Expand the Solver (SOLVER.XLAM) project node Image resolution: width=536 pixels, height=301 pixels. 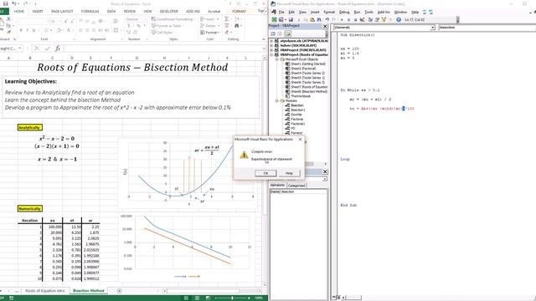[272, 45]
